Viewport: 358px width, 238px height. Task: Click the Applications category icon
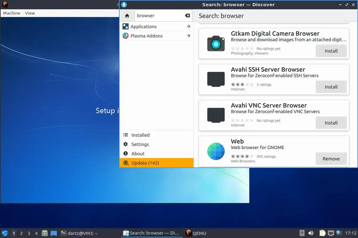pos(125,26)
